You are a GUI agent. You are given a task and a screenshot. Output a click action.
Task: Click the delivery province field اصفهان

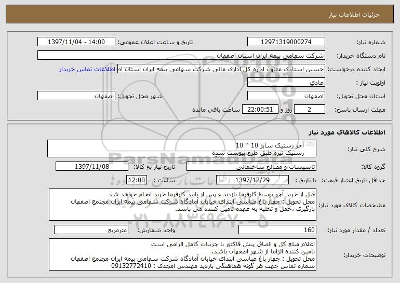[x=286, y=96]
